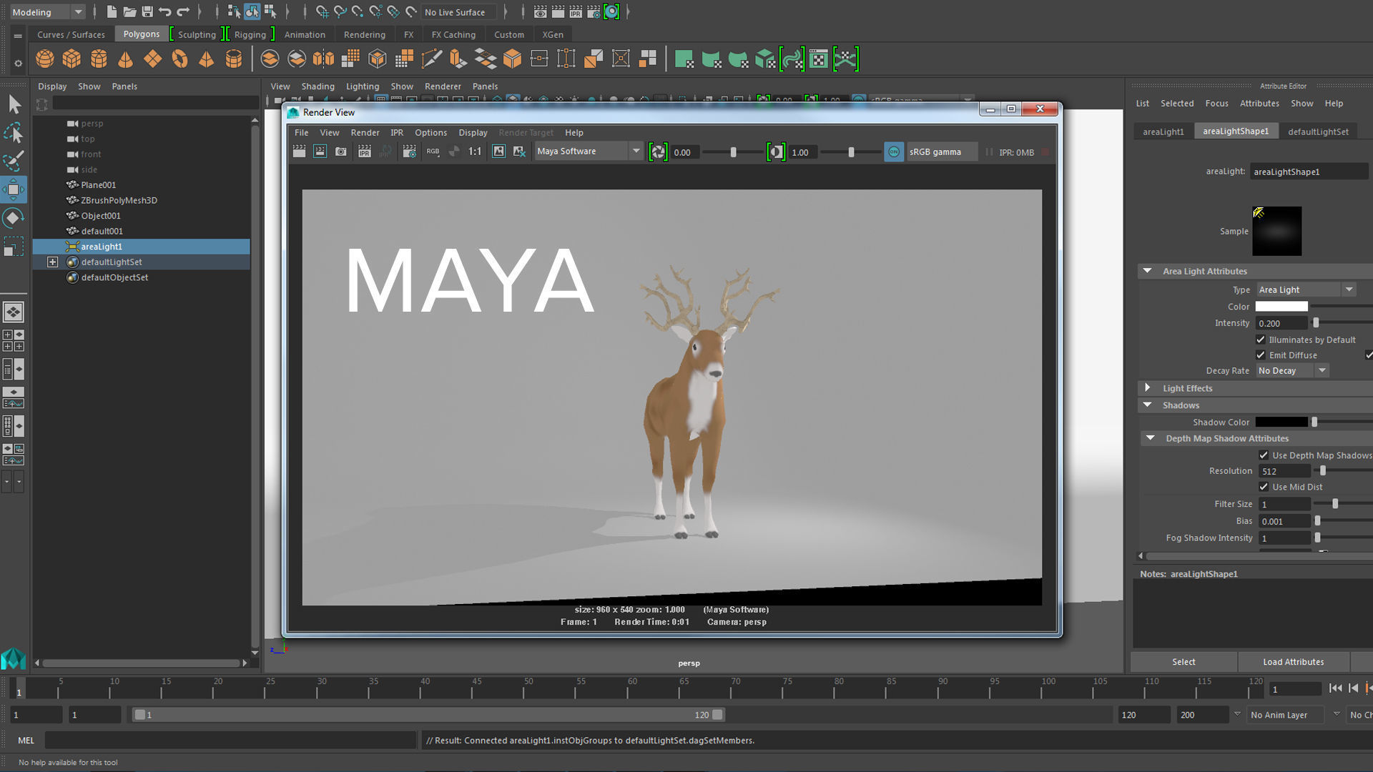The image size is (1373, 772).
Task: Create a polygon cube from shelf
Action: (72, 59)
